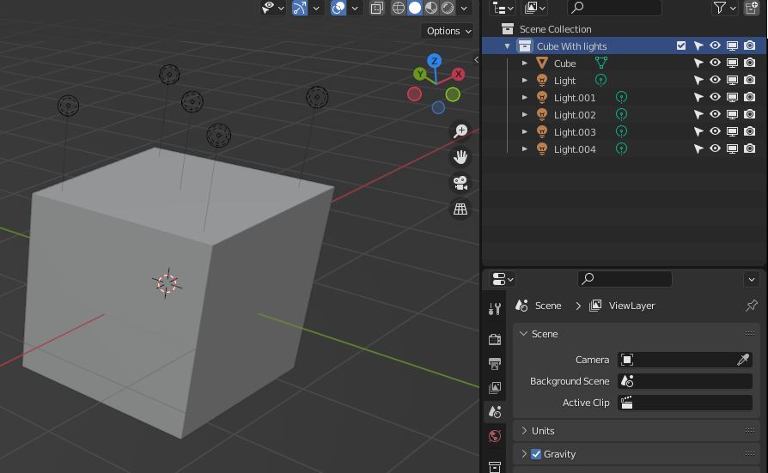Expand the Units panel
The image size is (768, 473).
pos(543,431)
